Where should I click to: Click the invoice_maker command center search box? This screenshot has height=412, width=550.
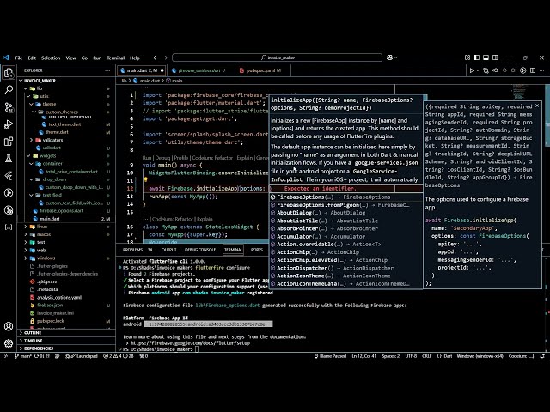click(277, 58)
